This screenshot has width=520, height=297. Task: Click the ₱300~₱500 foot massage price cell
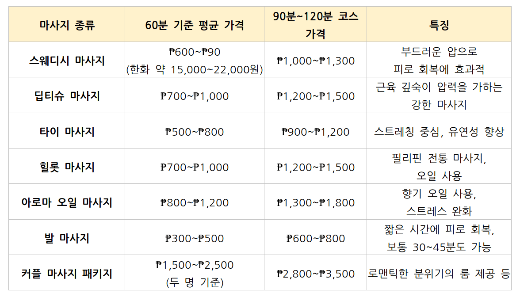click(195, 238)
